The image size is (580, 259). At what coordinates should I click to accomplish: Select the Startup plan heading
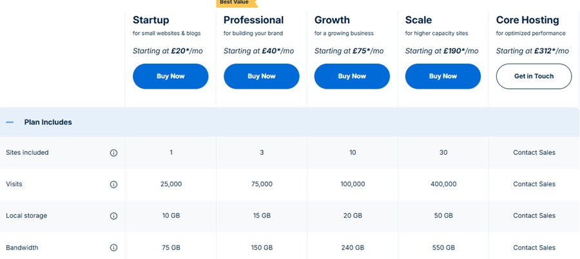[151, 20]
